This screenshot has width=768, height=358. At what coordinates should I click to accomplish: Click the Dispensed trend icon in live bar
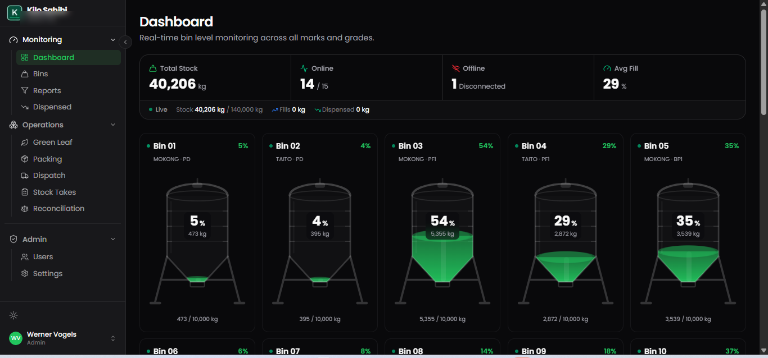coord(318,110)
